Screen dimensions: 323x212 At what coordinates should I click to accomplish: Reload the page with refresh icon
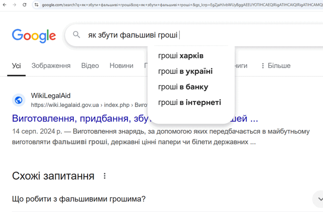[24, 4]
